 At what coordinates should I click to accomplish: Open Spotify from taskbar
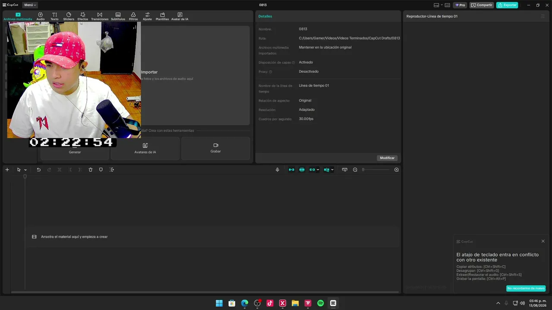320,303
